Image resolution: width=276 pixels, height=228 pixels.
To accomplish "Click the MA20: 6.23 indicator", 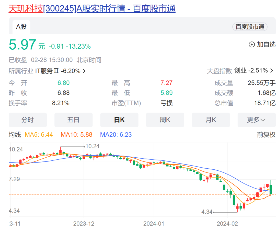I will tap(116, 135).
